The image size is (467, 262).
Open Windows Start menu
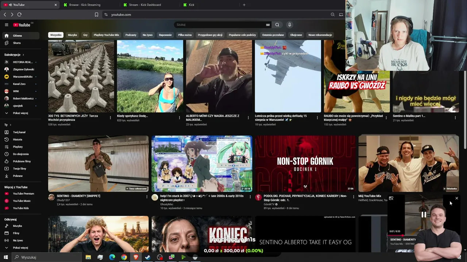[5, 257]
